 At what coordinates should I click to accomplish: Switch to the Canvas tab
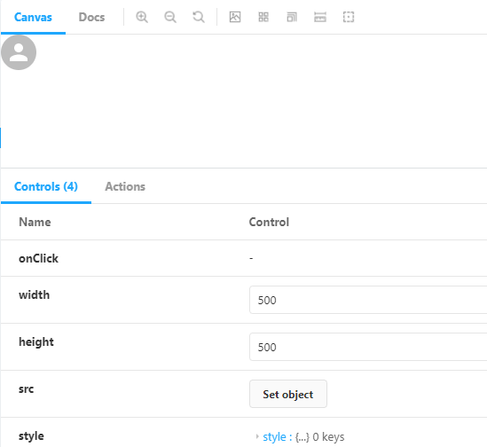coord(33,17)
